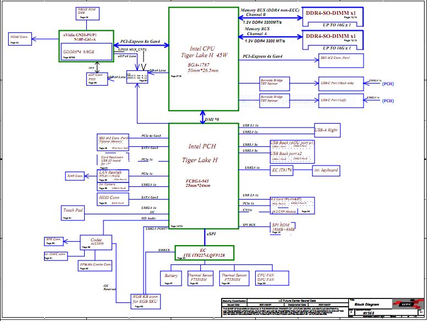Viewport: 429px width, 321px height.
Task: Select the PCI-Express 8x Gen4 label
Action: coord(140,42)
